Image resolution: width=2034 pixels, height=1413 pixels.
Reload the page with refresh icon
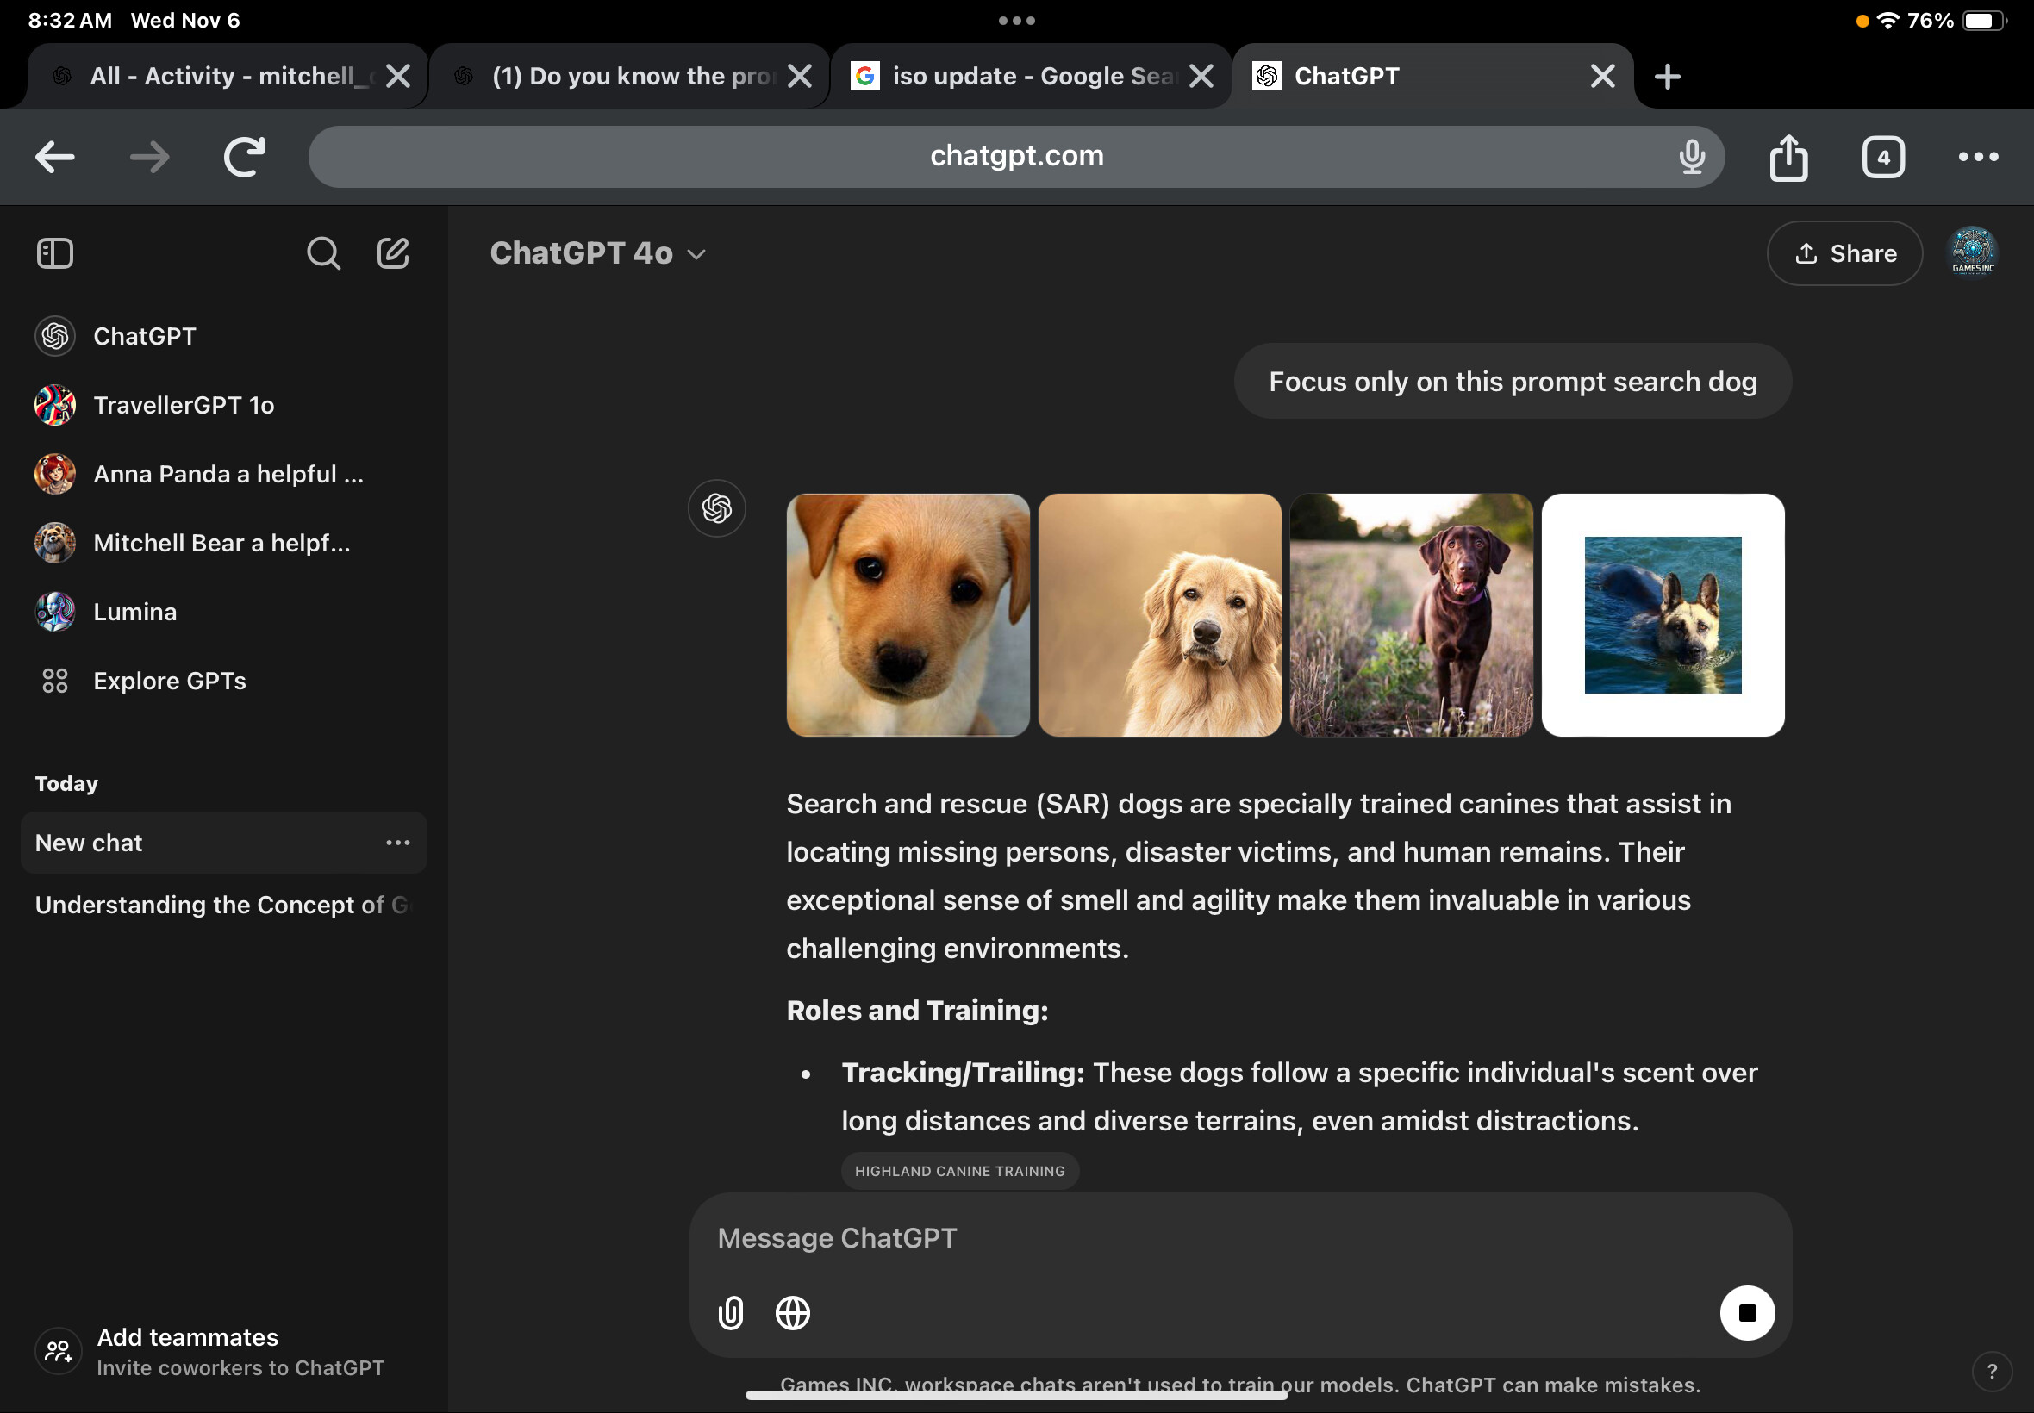[244, 158]
